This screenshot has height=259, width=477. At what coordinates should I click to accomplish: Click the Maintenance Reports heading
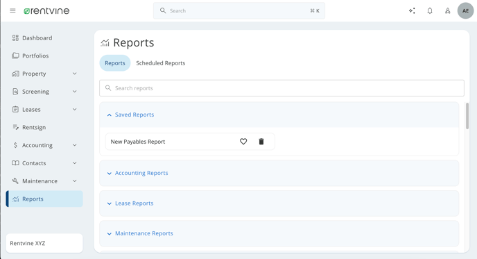pyautogui.click(x=144, y=233)
